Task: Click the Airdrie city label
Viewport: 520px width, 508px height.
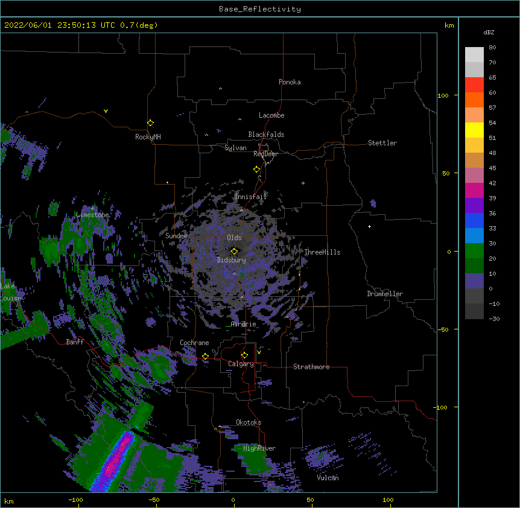Action: 244,324
